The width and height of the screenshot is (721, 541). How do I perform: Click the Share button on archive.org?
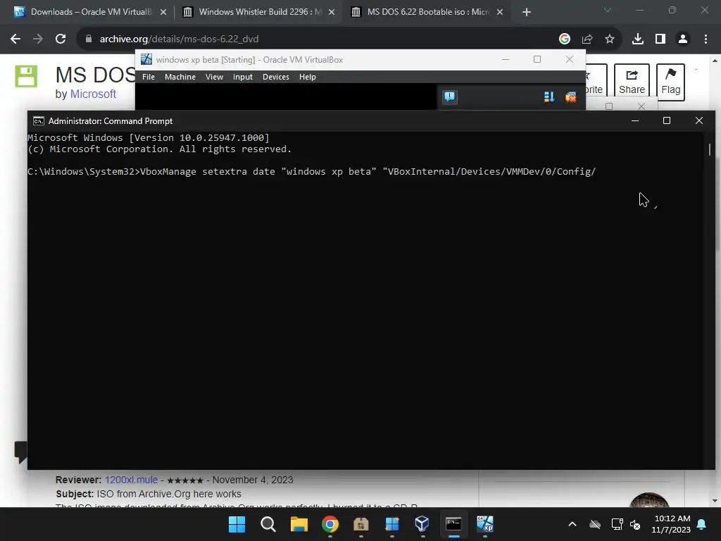(632, 82)
